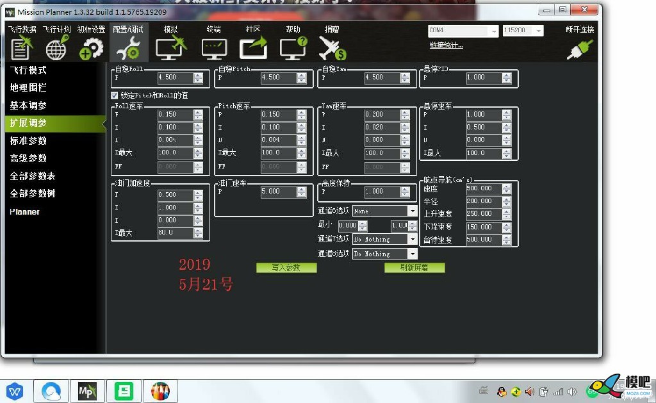Click the 下降速度 stepper arrows

[x=507, y=227]
